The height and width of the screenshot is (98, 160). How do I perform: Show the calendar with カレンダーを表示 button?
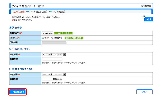point(63,33)
